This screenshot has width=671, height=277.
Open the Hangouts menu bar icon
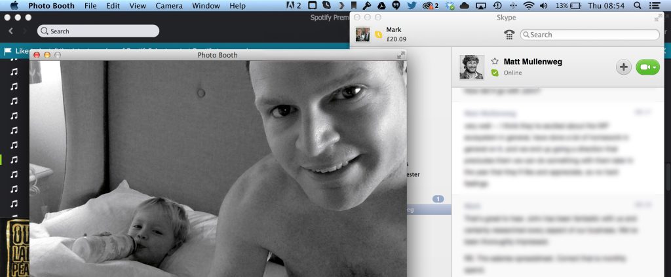pyautogui.click(x=396, y=5)
